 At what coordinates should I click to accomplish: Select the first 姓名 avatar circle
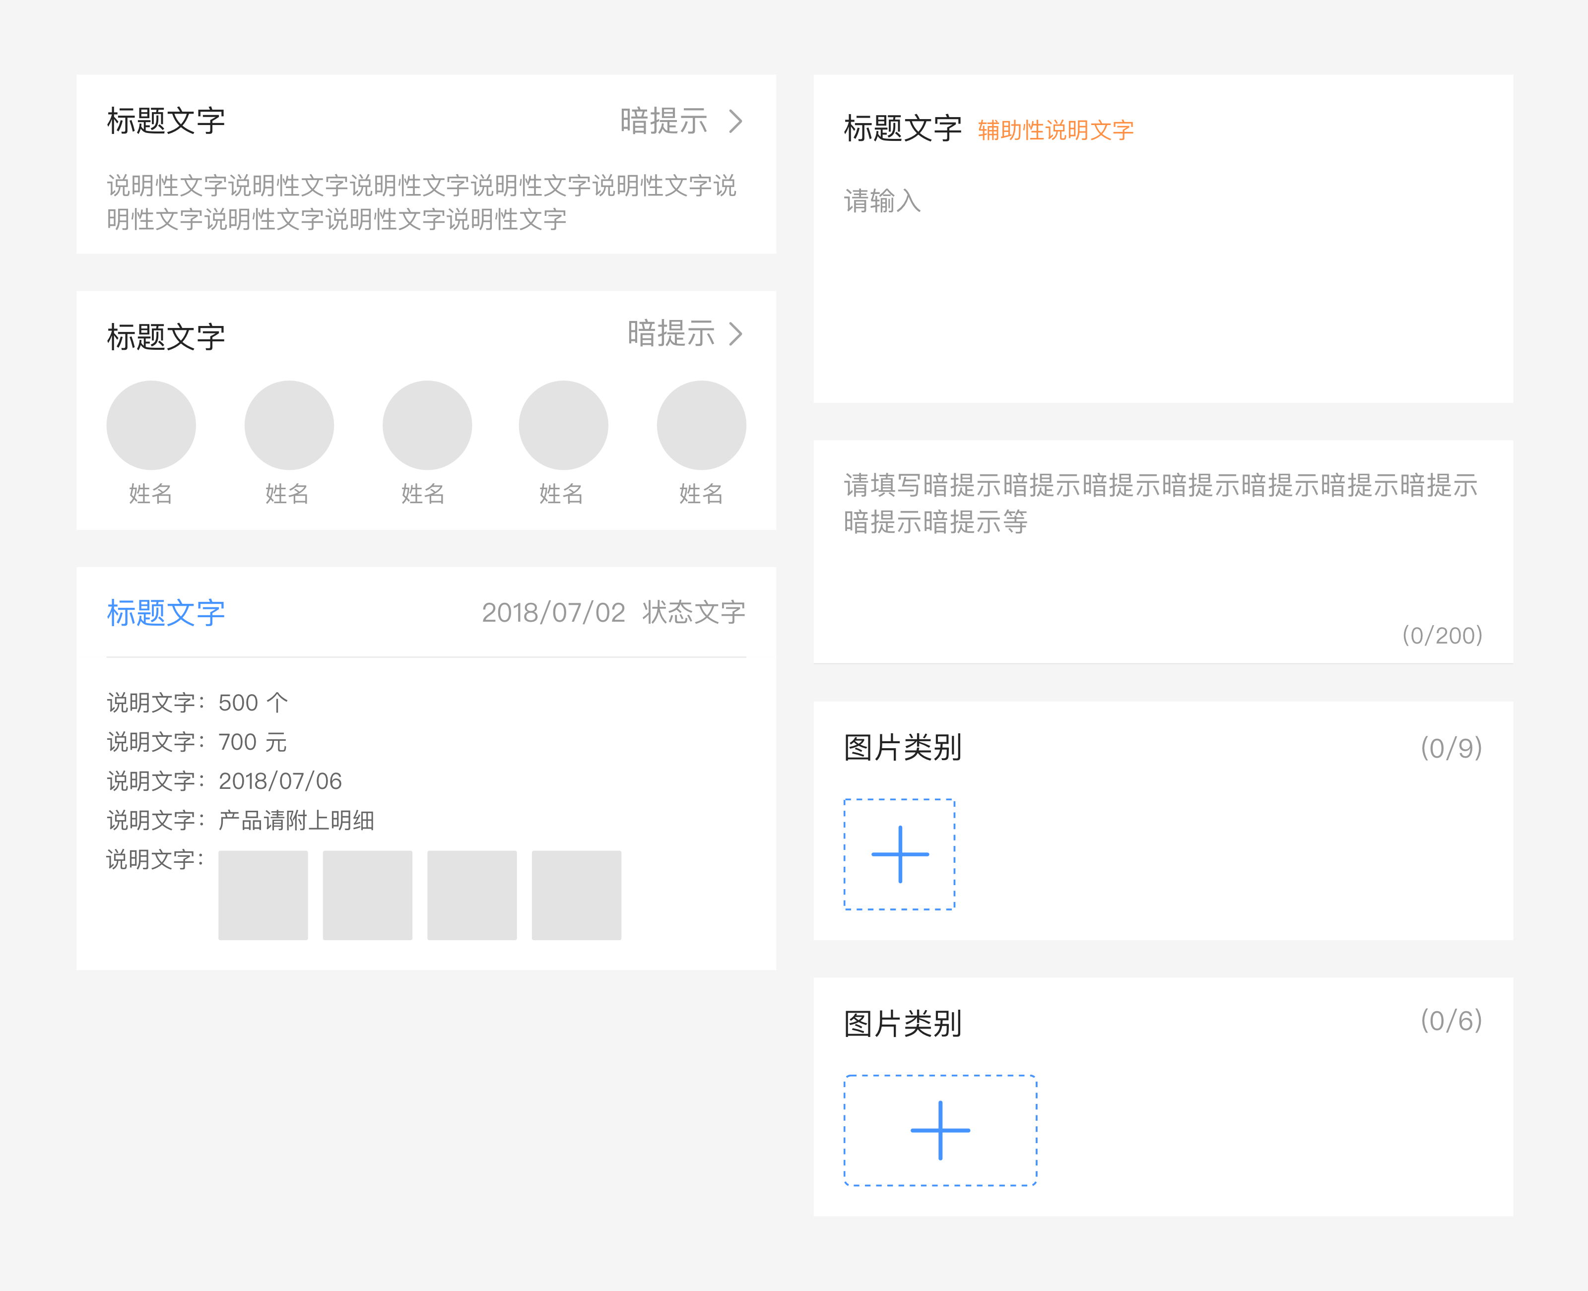(151, 425)
